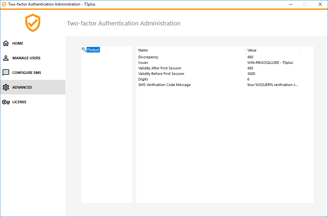Select the ADVANCED menu item
Screen dimensions: 328x217
pos(33,87)
